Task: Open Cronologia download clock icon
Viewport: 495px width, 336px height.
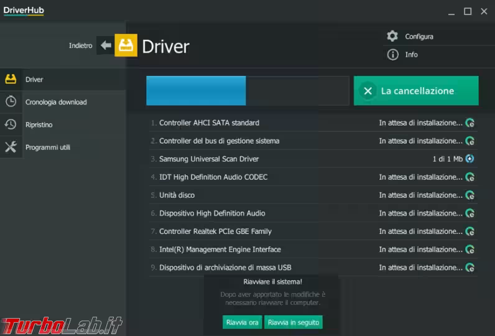Action: (11, 101)
